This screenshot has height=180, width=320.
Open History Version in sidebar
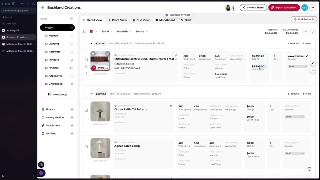click(x=57, y=117)
